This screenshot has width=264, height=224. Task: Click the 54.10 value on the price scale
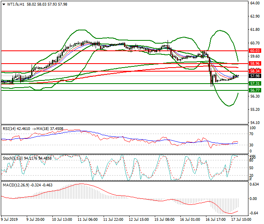[254, 123]
